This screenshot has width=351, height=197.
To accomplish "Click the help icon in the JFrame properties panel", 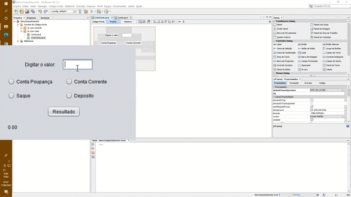I will tap(347, 126).
